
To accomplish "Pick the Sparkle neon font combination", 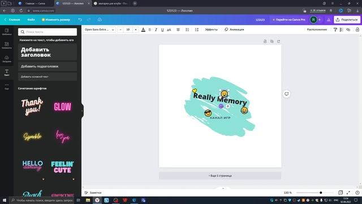I will click(x=32, y=137).
